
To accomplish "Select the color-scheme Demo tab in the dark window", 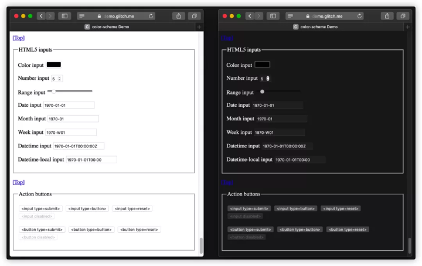I will click(315, 26).
